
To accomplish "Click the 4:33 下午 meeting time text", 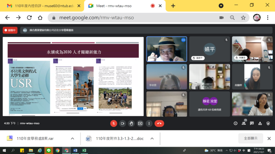I will click(10, 123).
